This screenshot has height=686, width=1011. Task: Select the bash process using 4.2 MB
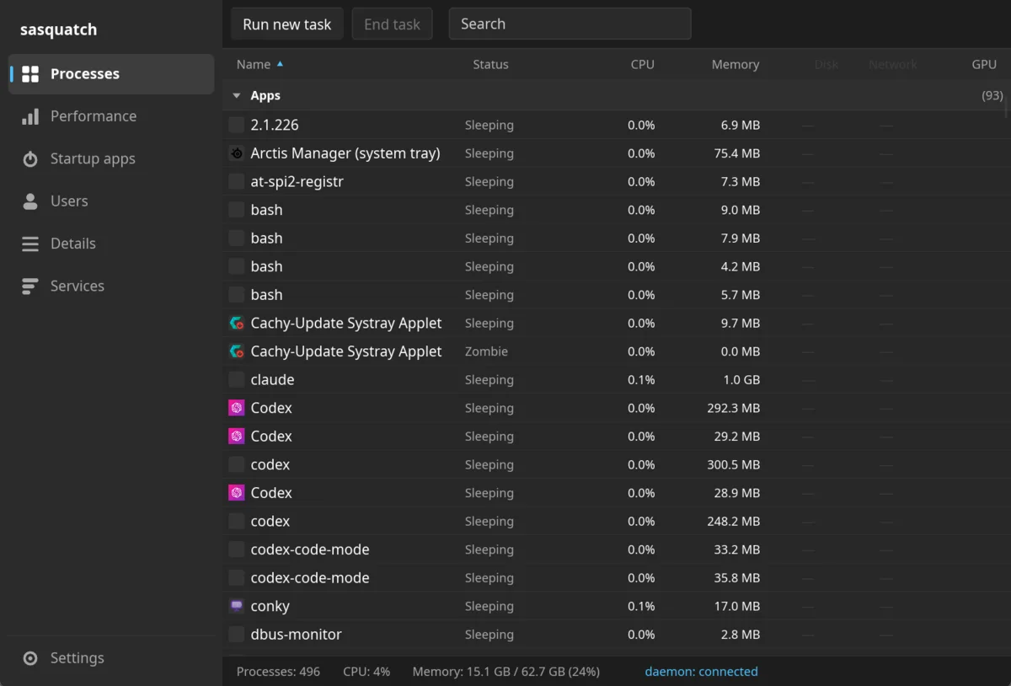(x=615, y=266)
